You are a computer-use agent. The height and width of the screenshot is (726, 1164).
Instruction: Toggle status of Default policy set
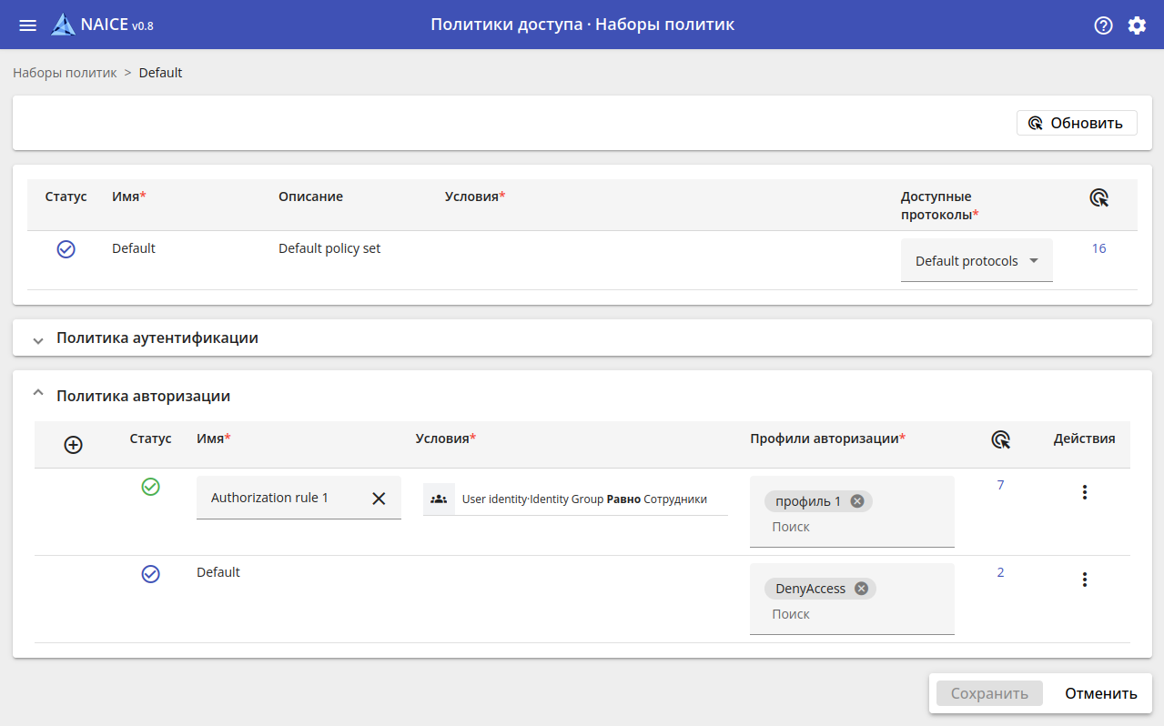click(x=66, y=249)
